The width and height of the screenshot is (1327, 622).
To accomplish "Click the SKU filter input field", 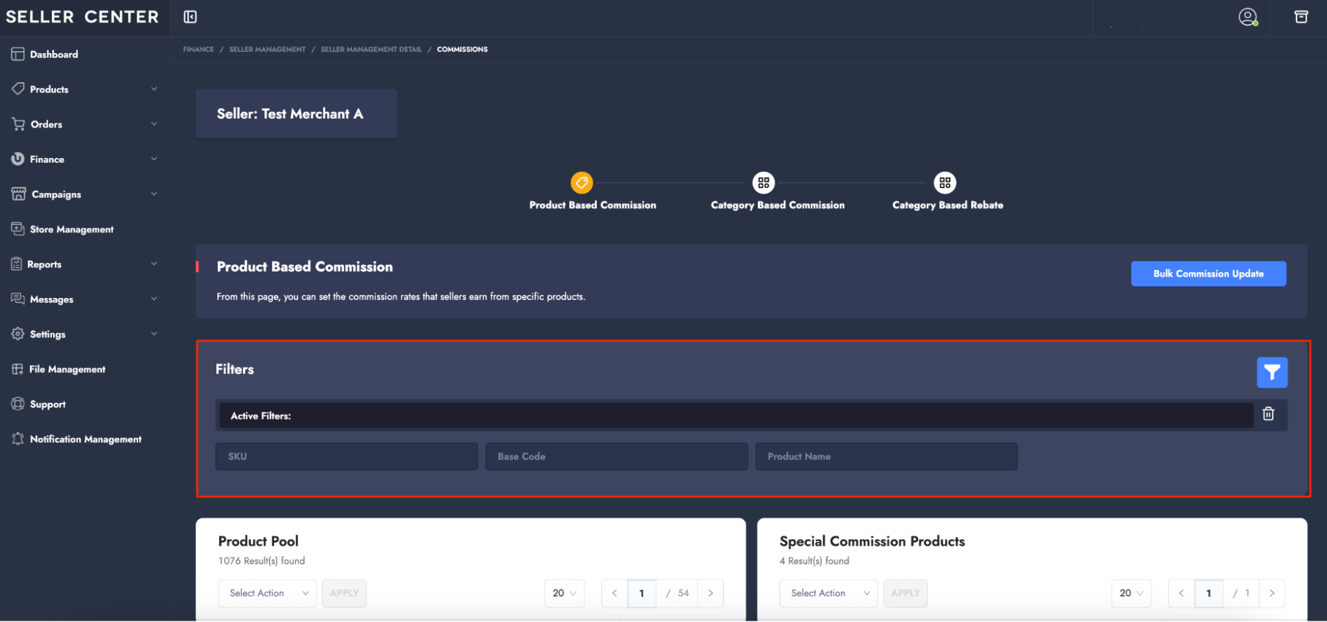I will (346, 457).
